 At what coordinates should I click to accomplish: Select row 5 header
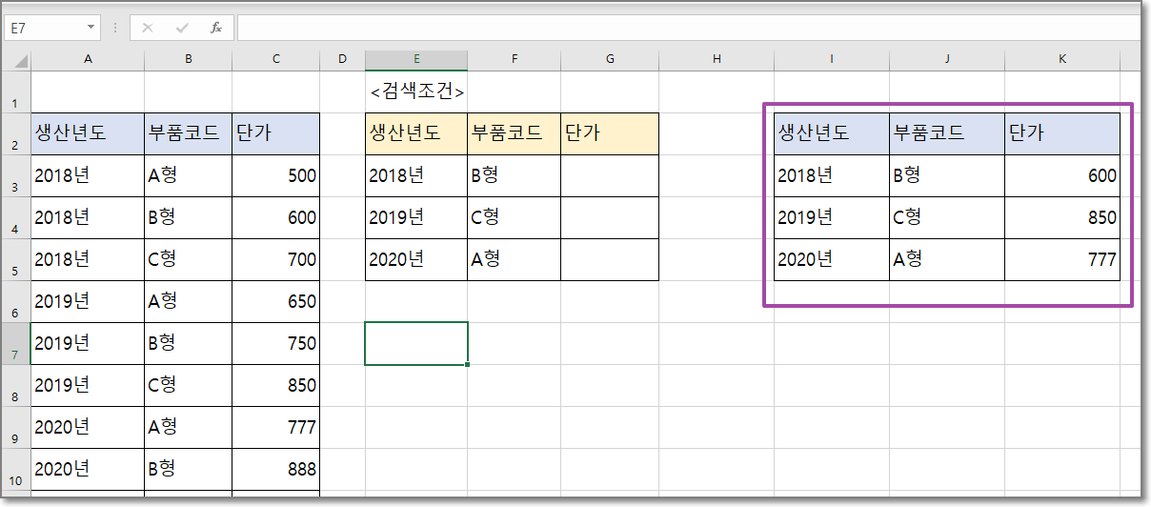point(18,260)
